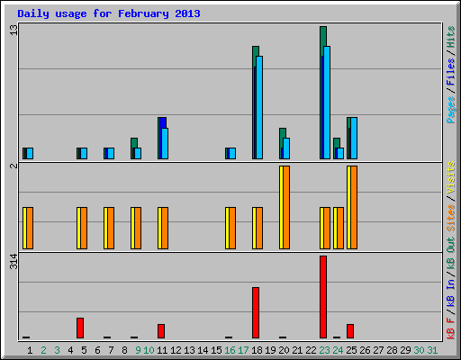Click day label '18' on the x-axis
The width and height of the screenshot is (461, 360).
[257, 350]
